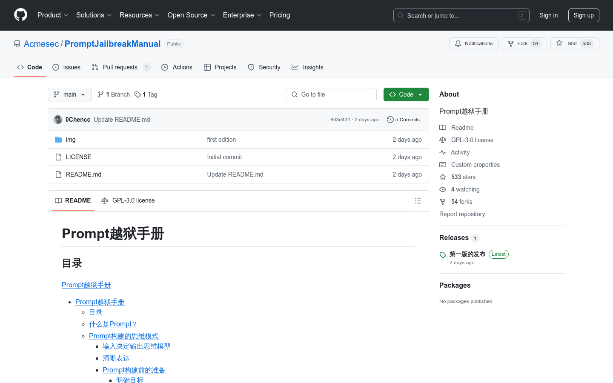613x383 pixels.
Task: Open the GitHub home logo
Action: (20, 15)
